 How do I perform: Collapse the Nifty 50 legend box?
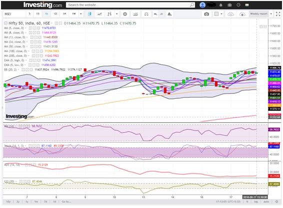(x=6, y=23)
